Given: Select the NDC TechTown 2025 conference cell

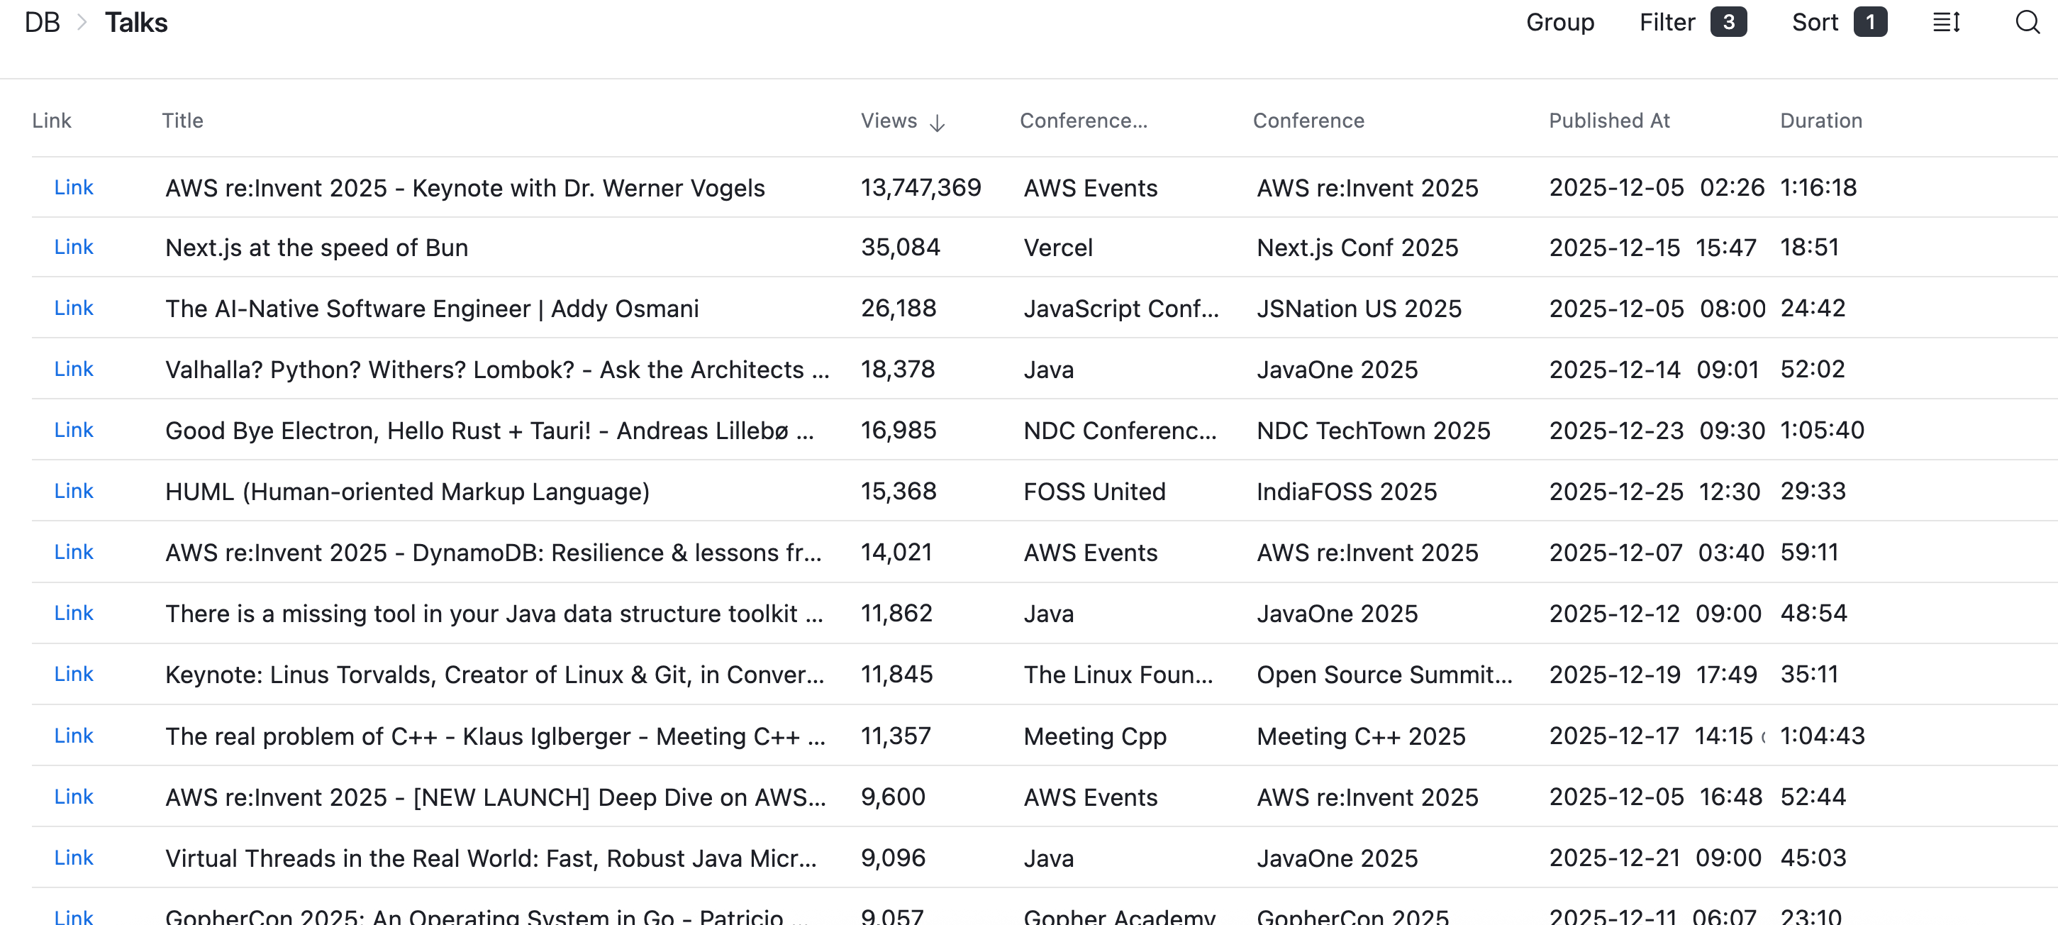Looking at the screenshot, I should click(1372, 431).
